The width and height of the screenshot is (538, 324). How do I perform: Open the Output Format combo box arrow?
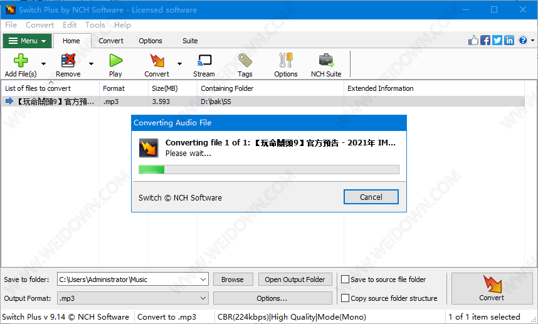(x=203, y=298)
